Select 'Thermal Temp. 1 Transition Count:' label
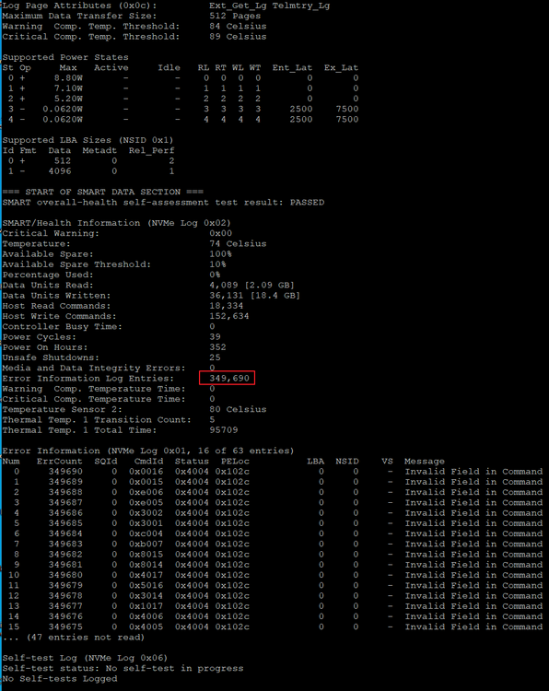549x691 pixels. click(x=97, y=420)
